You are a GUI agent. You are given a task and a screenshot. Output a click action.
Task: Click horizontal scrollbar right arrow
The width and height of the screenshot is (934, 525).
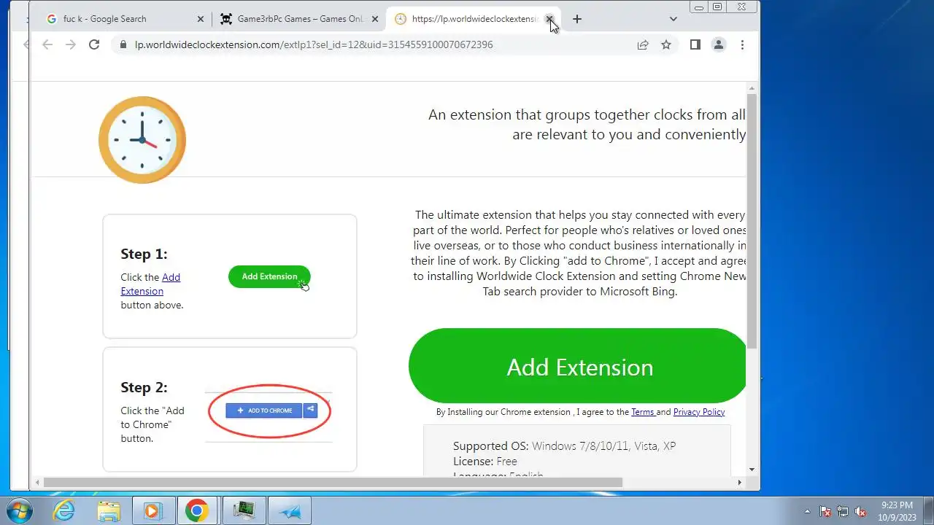(739, 482)
